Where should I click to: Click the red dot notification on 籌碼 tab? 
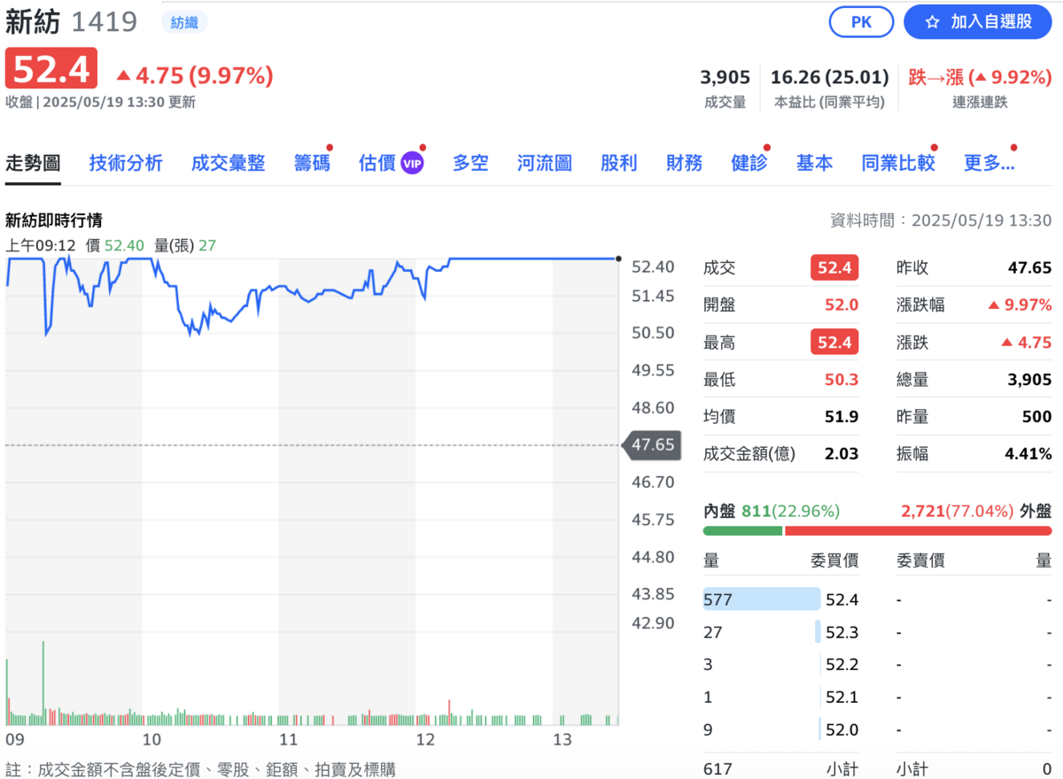coord(328,147)
